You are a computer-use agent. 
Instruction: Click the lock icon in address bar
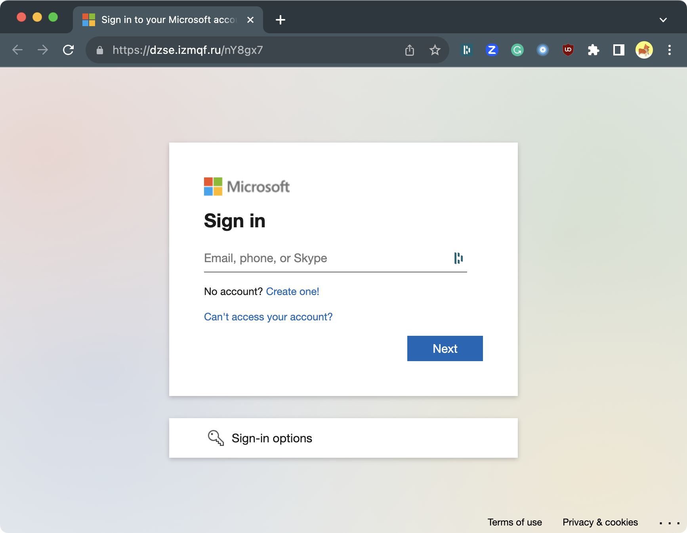[100, 50]
